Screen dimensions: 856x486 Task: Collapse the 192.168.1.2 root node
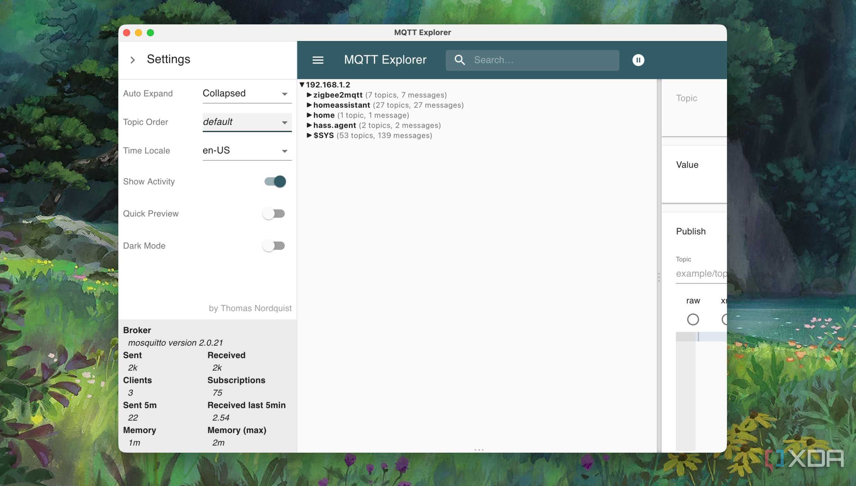click(302, 85)
